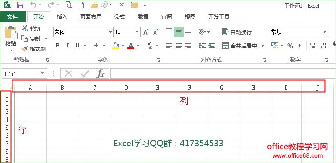Click accounting number format icon
This screenshot has height=163, width=336.
pyautogui.click(x=275, y=46)
